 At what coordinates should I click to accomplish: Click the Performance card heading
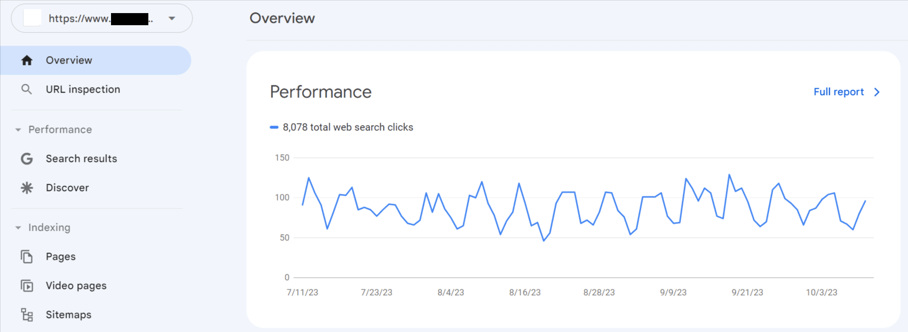point(320,92)
